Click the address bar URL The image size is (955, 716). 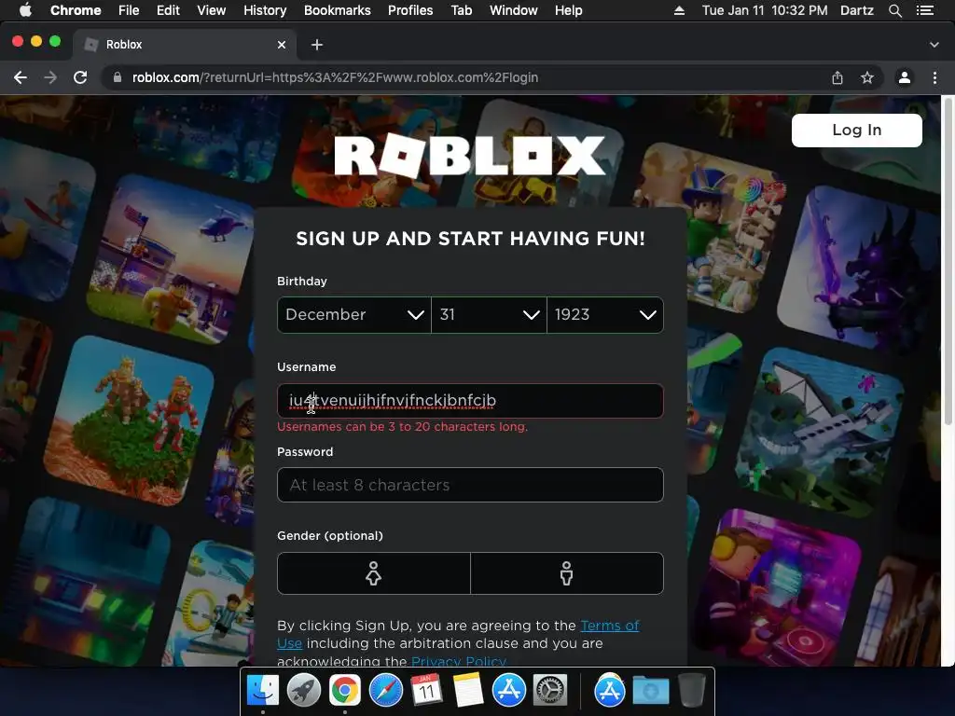(x=335, y=77)
